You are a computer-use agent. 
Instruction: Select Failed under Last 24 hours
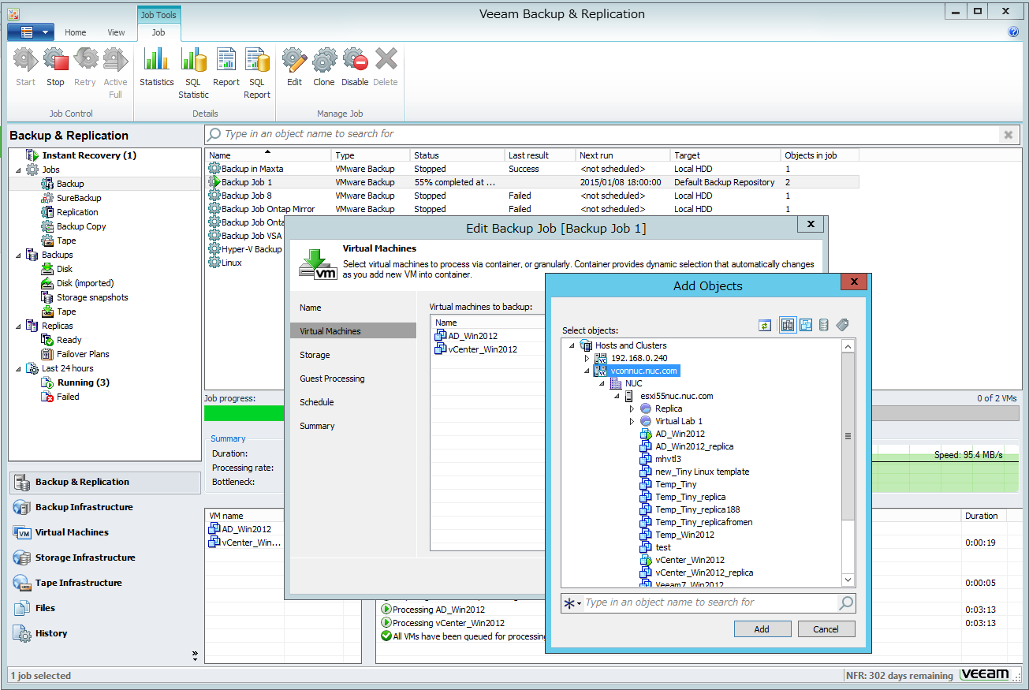68,397
